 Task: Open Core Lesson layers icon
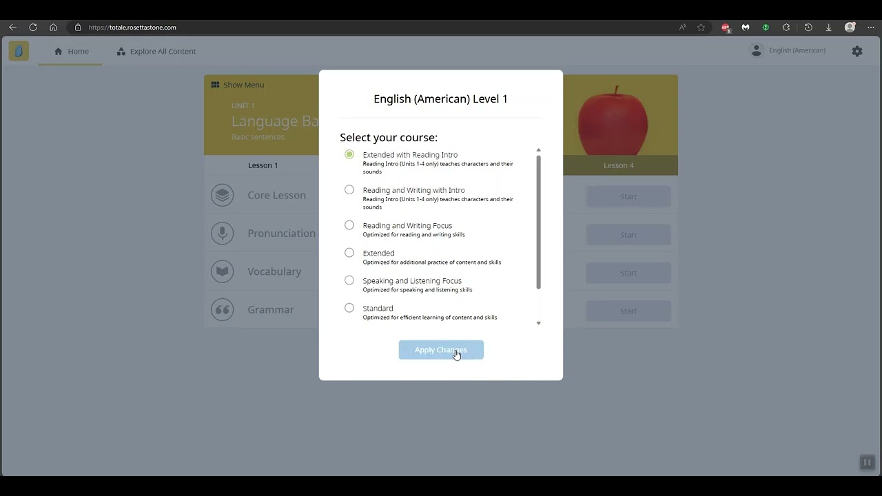(222, 195)
